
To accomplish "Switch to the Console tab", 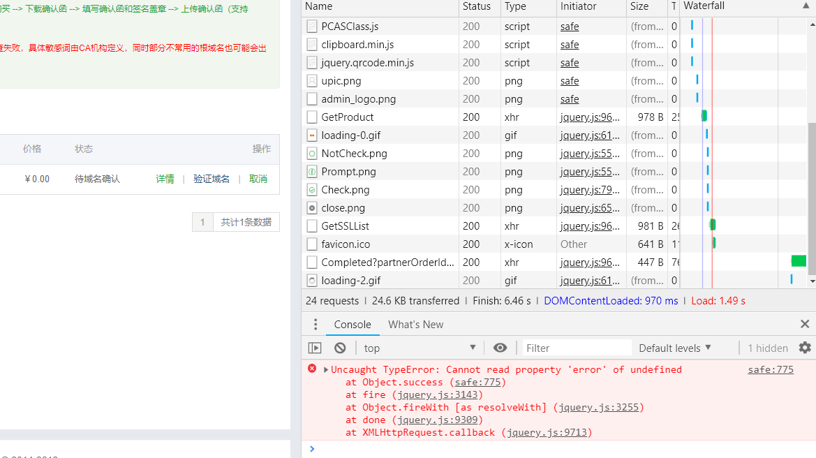I will click(x=353, y=324).
